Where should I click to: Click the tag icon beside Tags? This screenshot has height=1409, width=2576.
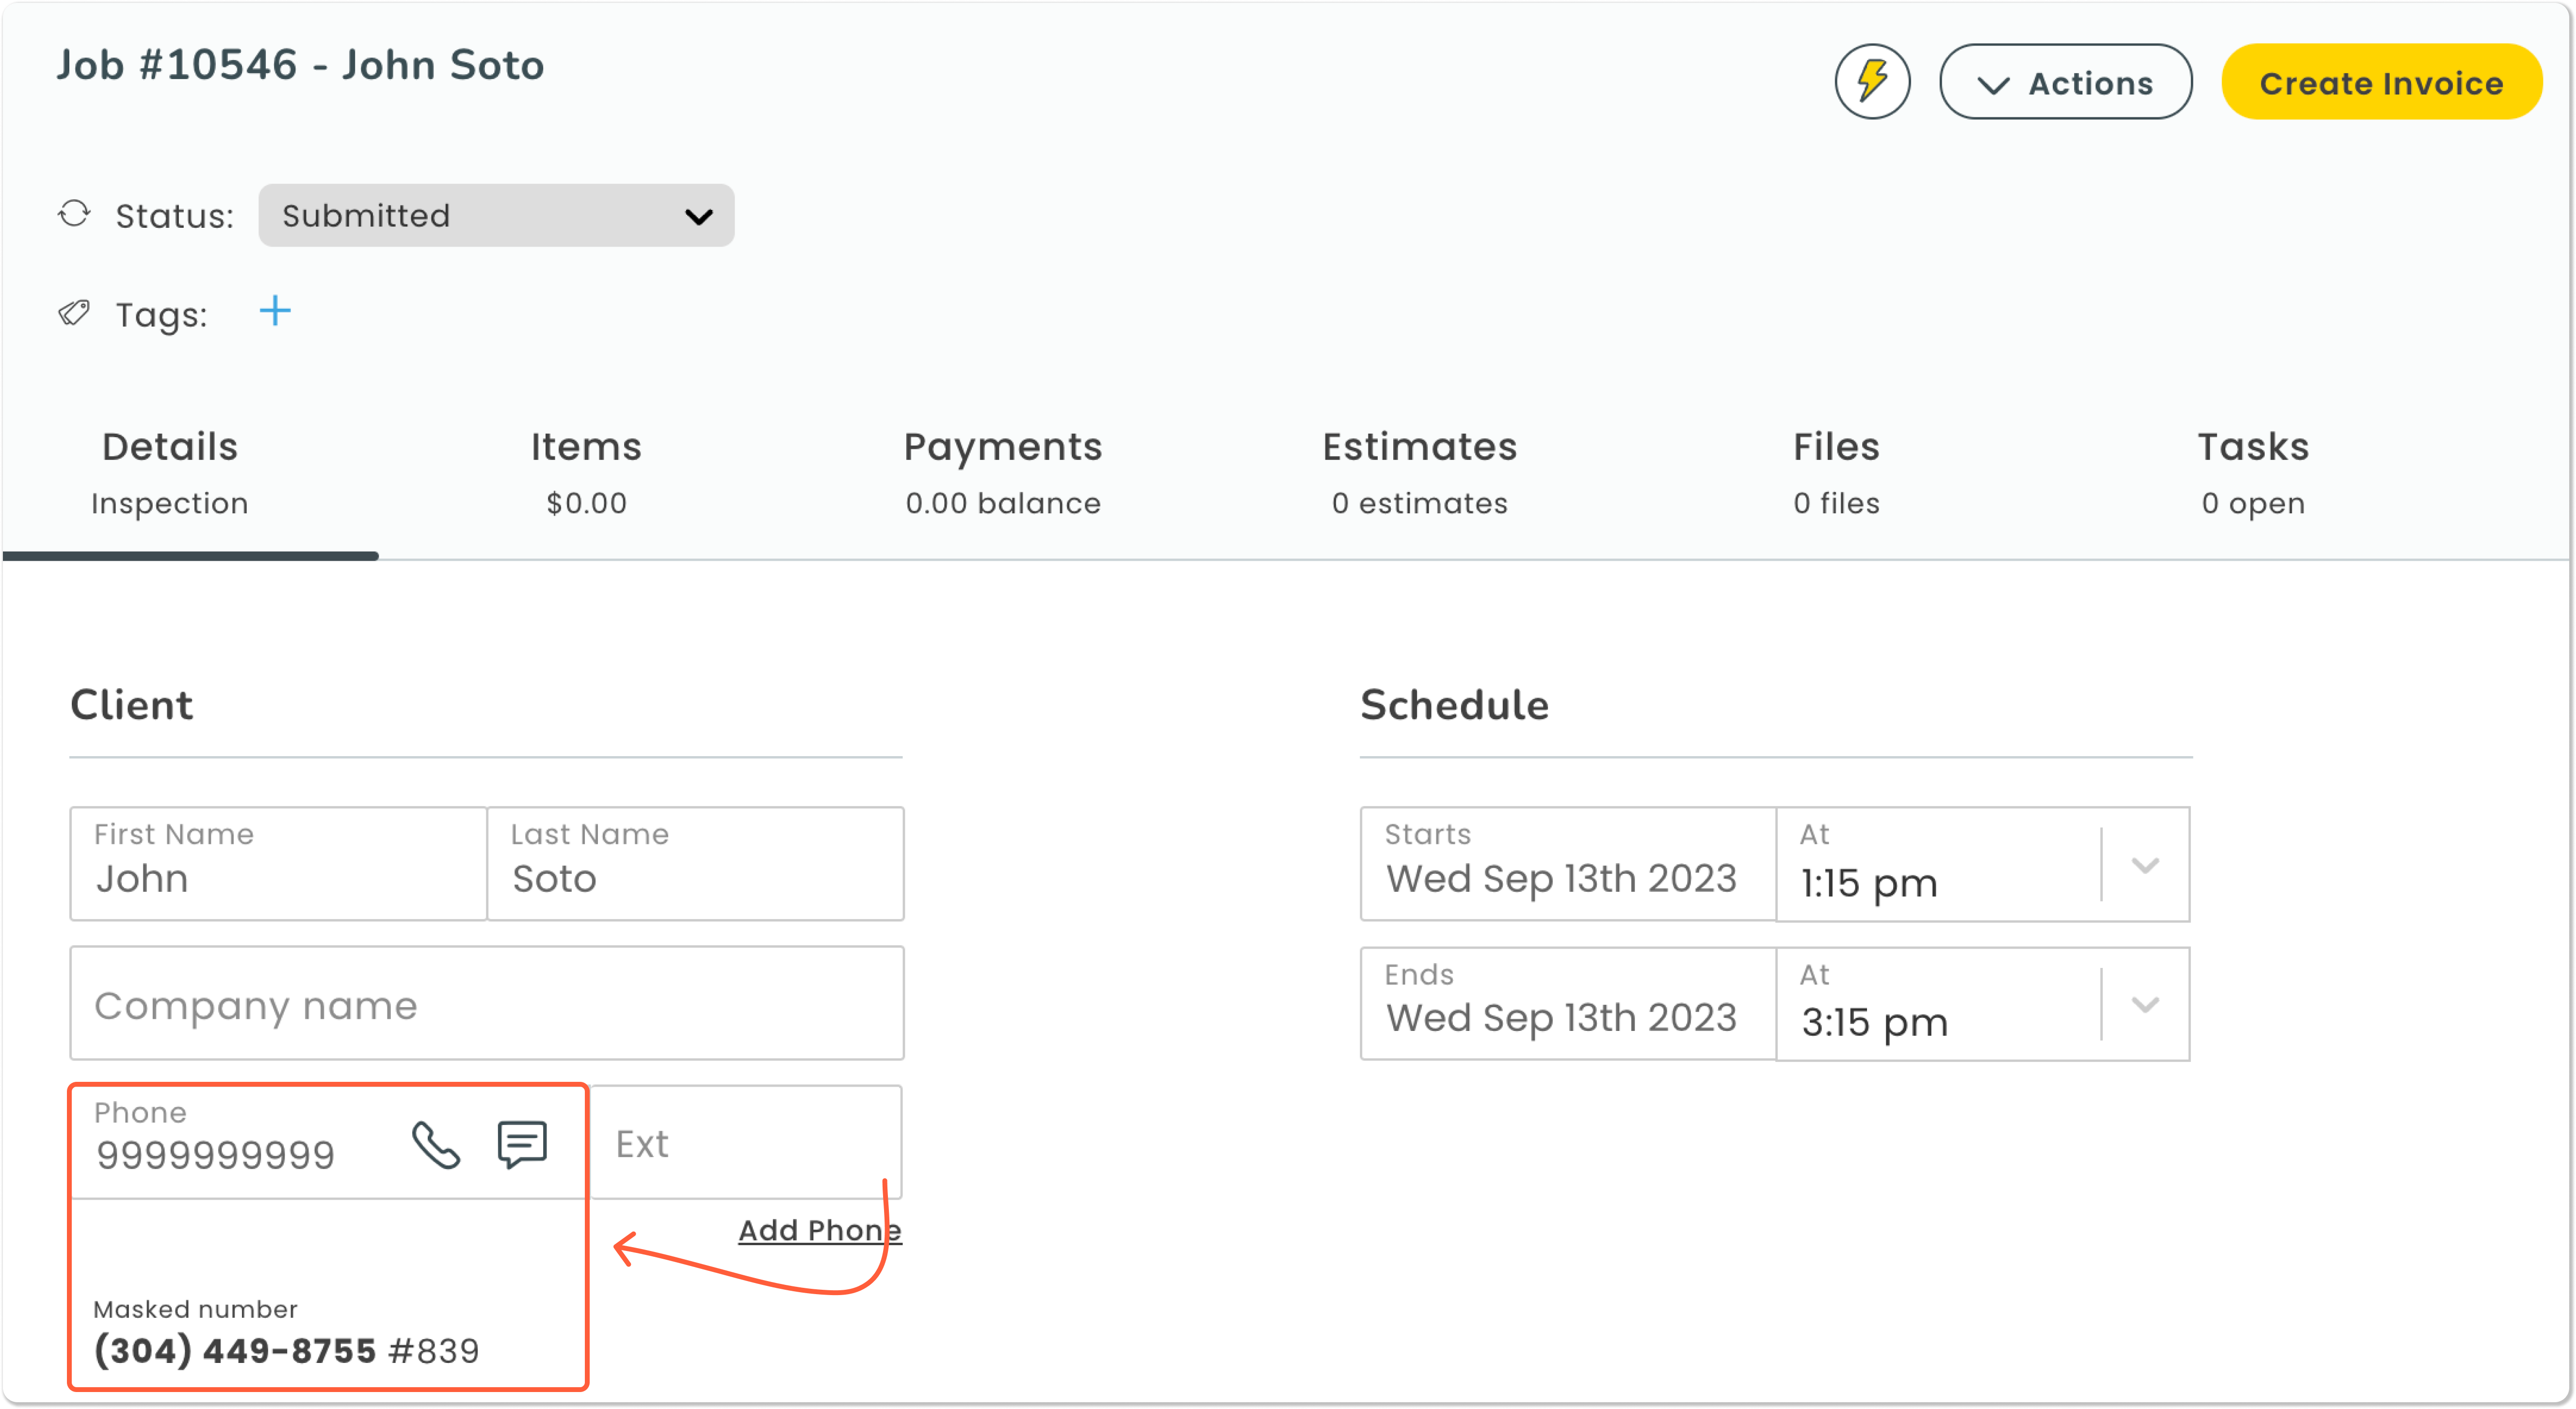74,314
